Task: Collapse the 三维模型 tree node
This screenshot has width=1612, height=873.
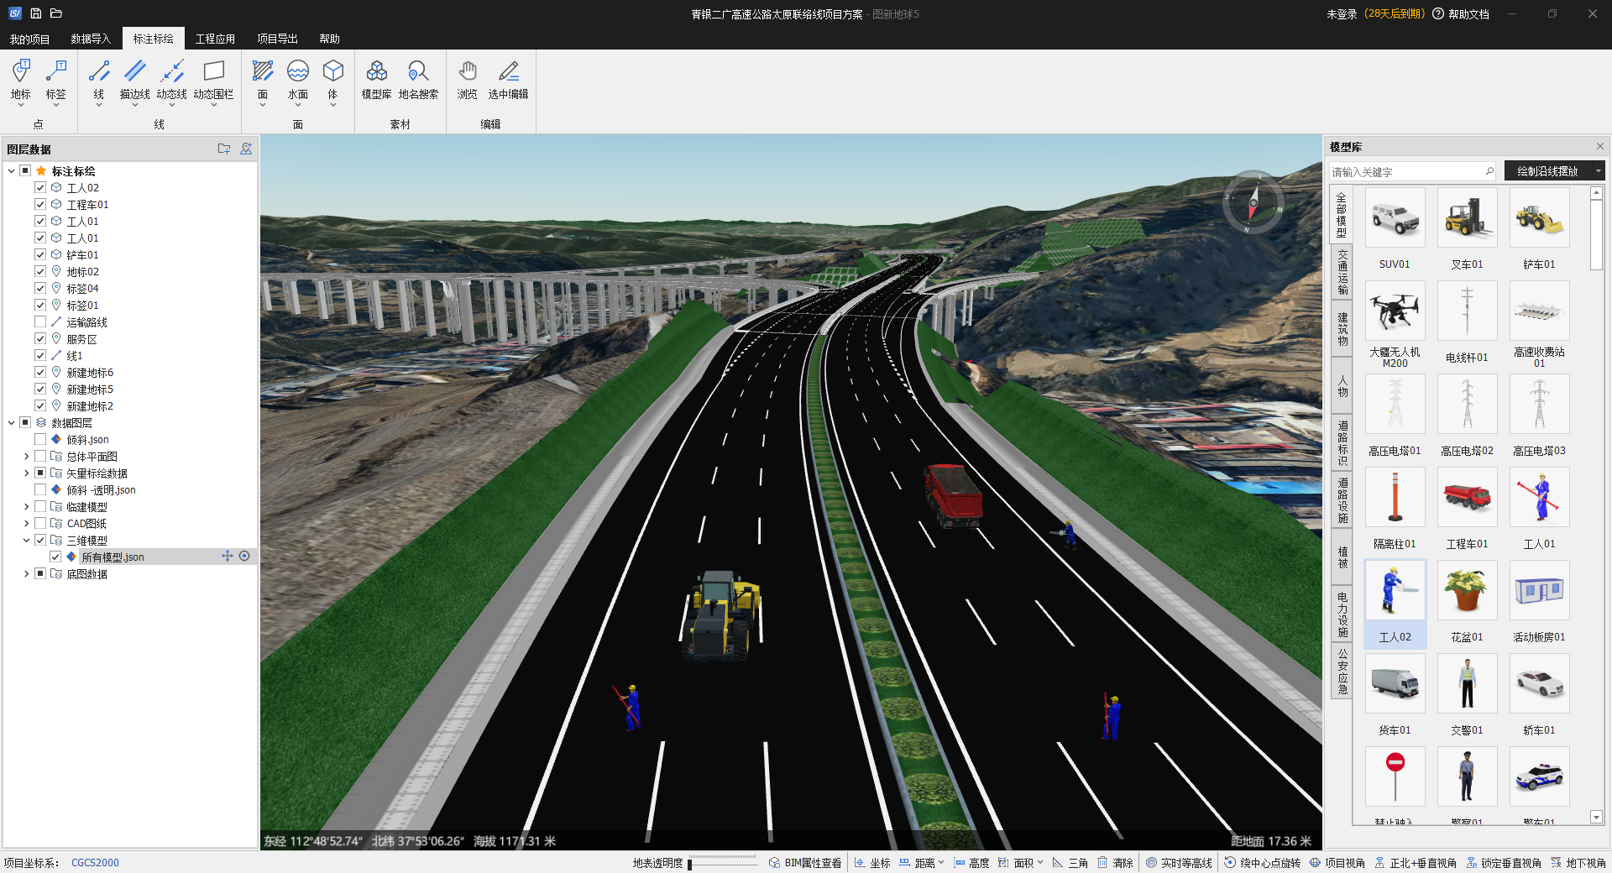Action: [x=26, y=540]
